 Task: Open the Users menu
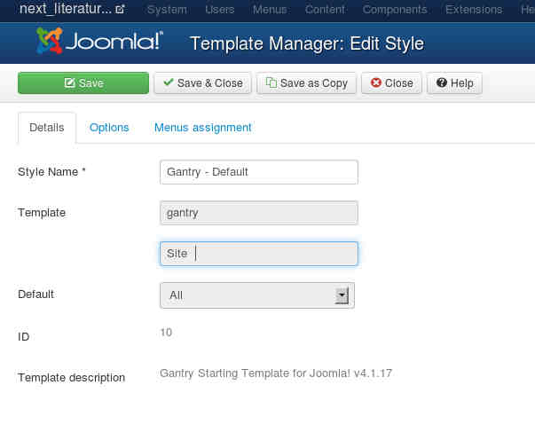(220, 10)
